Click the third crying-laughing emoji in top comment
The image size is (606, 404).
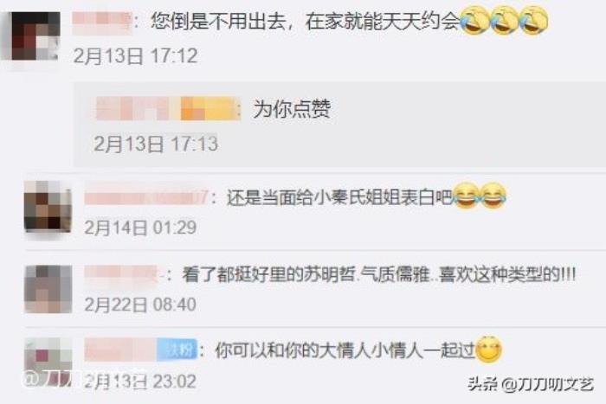click(x=534, y=21)
